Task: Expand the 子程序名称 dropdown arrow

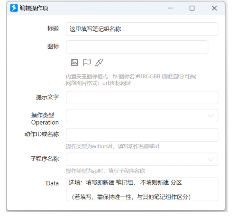Action: pos(210,159)
